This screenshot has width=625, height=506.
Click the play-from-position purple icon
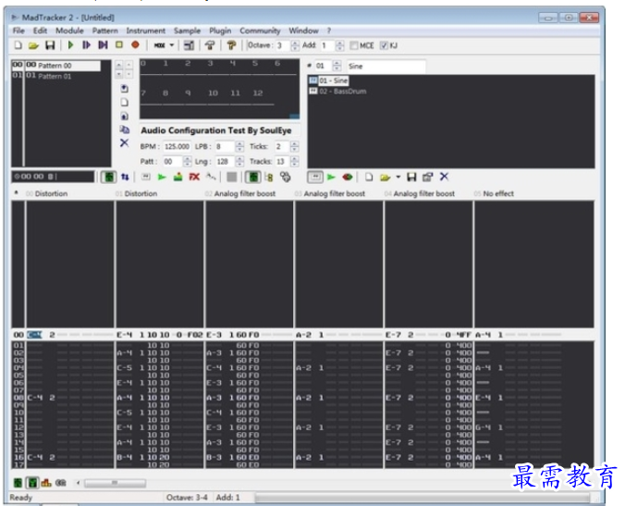[x=103, y=45]
